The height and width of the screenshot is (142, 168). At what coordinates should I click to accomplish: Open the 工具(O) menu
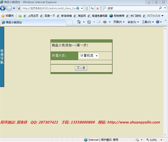click(148, 22)
